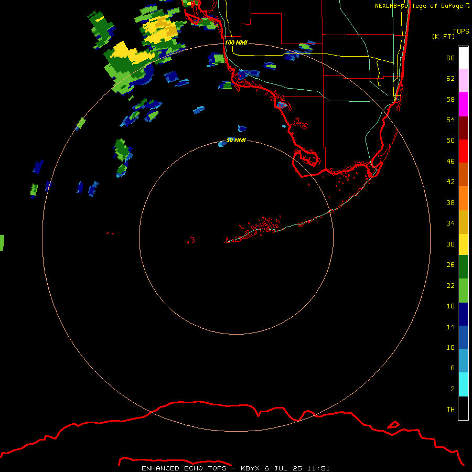Image resolution: width=472 pixels, height=472 pixels.
Task: Click the legend value "2"
Action: [x=453, y=389]
